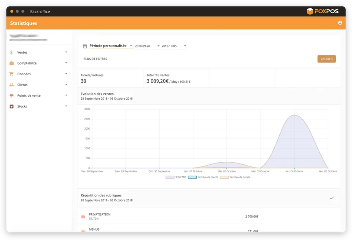Click the shopping cart icon next to Données
This screenshot has height=240, width=352.
(x=11, y=74)
